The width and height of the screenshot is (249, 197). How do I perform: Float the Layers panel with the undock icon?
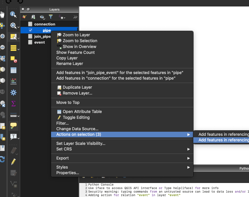coord(28,9)
